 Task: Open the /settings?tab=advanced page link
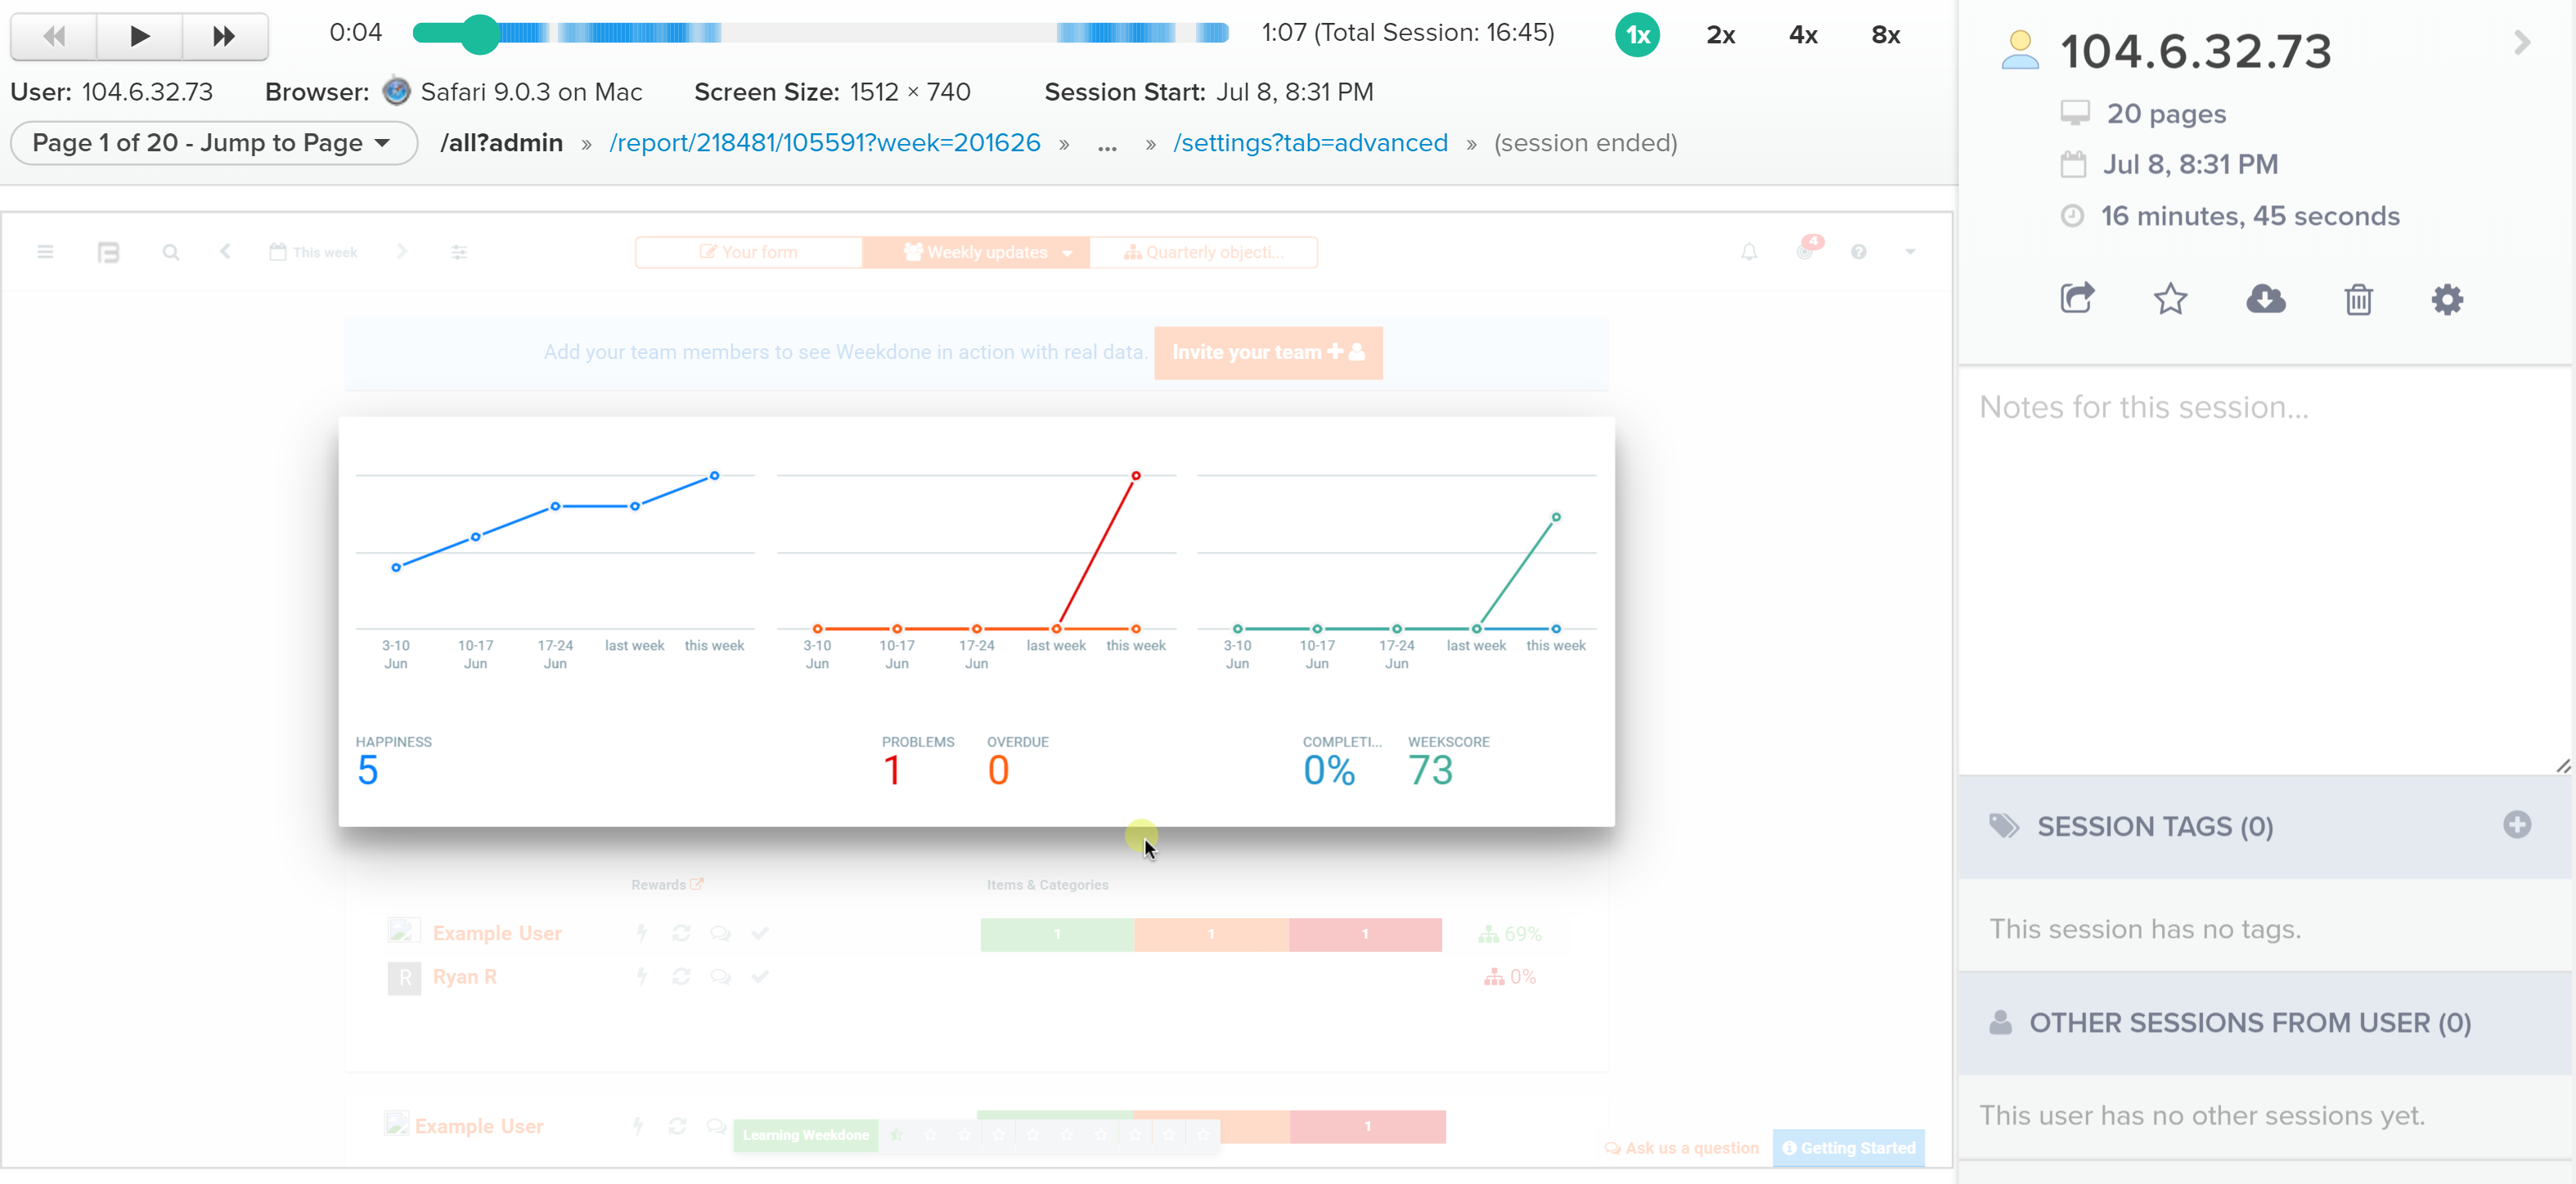click(x=1310, y=143)
